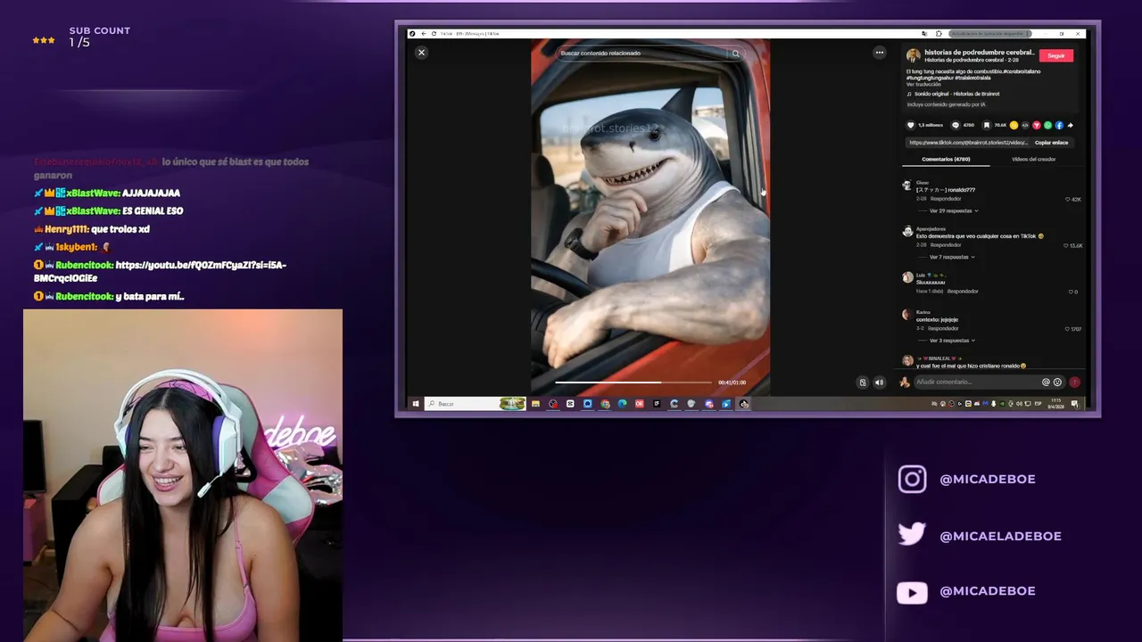The image size is (1142, 642).
Task: Click the @ mention icon in comment box
Action: point(1046,382)
